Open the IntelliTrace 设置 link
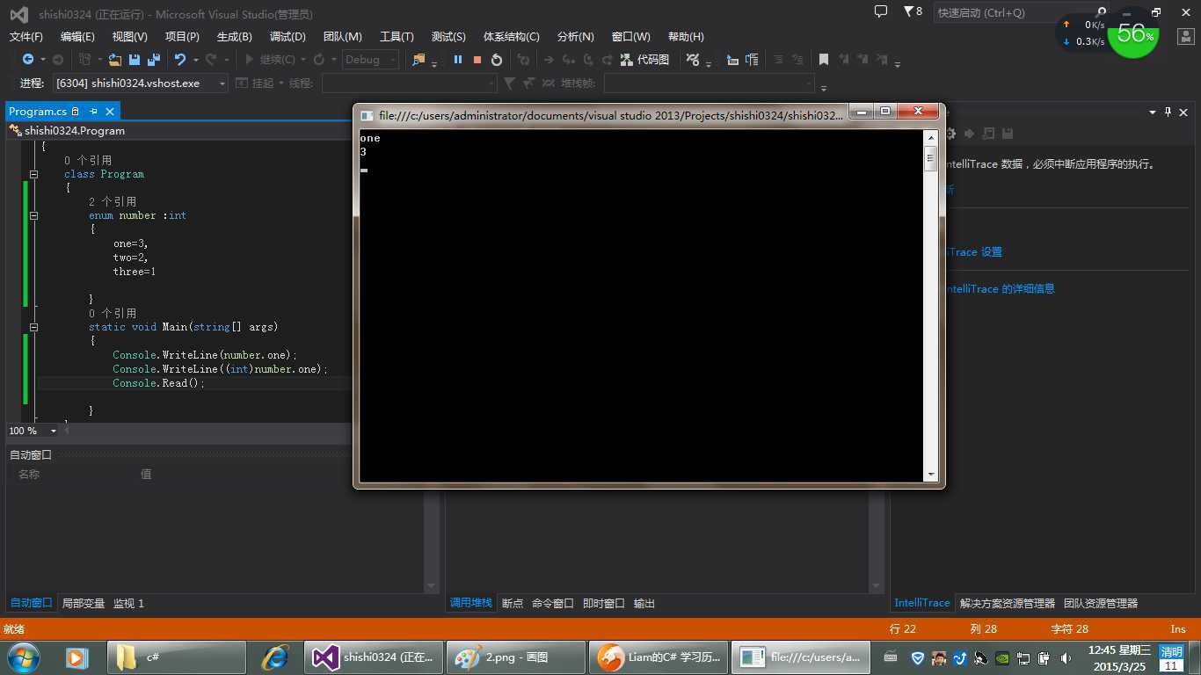 [973, 251]
